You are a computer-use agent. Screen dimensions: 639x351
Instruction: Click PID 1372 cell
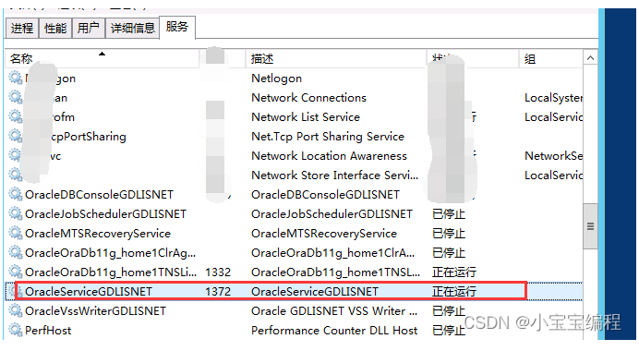[x=218, y=292]
